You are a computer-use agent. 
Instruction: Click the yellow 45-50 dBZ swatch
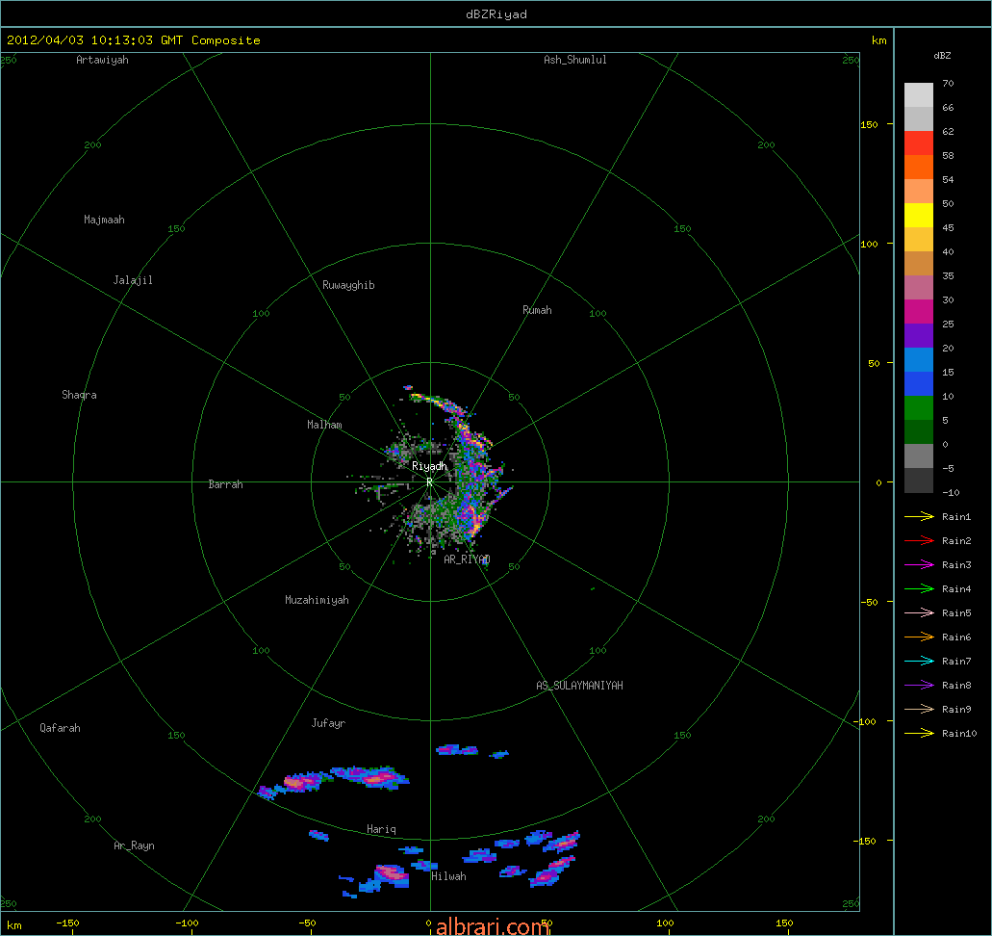coord(919,216)
